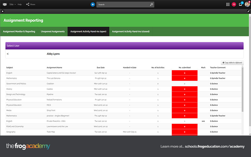Viewport: 251px width, 157px height.
Task: Select 'The Last Banana' assignment
Action: (53, 78)
